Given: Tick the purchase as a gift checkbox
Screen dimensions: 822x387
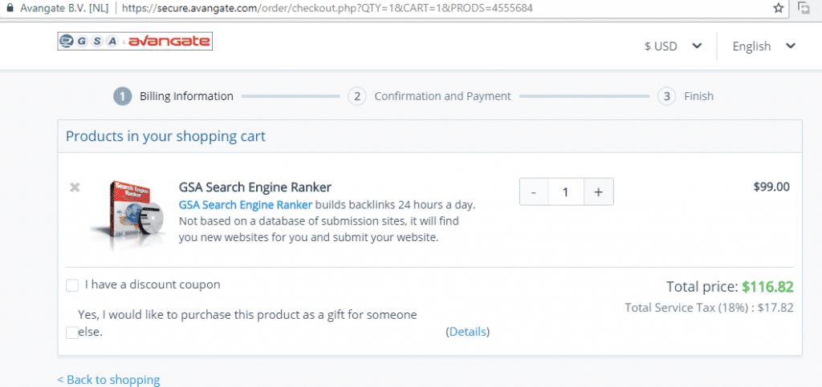Looking at the screenshot, I should [x=72, y=333].
